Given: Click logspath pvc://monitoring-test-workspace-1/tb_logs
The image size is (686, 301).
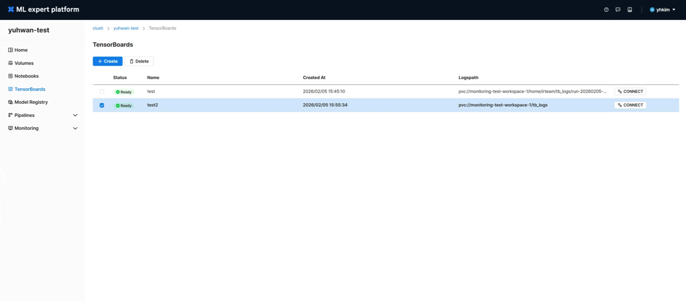Looking at the screenshot, I should coord(503,105).
